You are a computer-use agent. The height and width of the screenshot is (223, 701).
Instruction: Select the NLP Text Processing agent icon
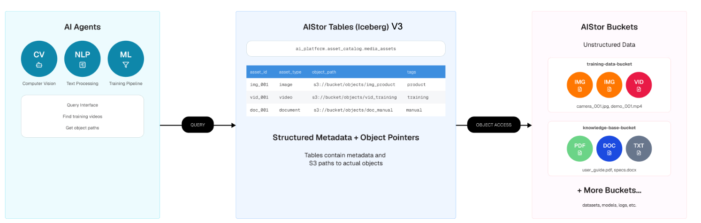[x=83, y=59]
